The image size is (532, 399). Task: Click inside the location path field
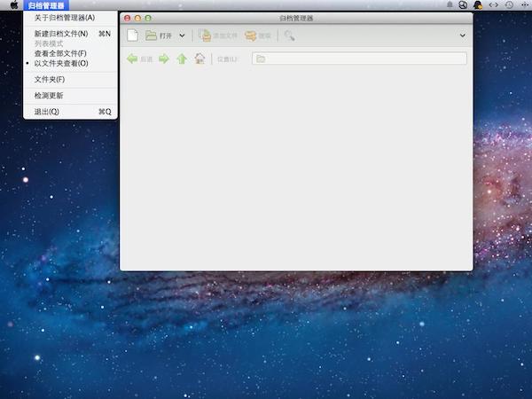[x=359, y=59]
